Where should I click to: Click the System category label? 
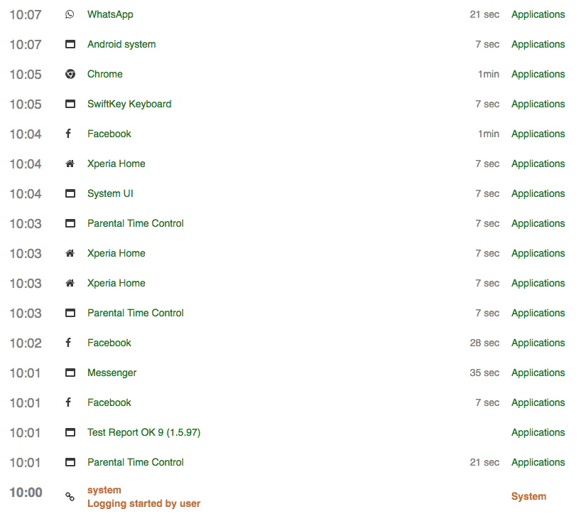click(528, 496)
